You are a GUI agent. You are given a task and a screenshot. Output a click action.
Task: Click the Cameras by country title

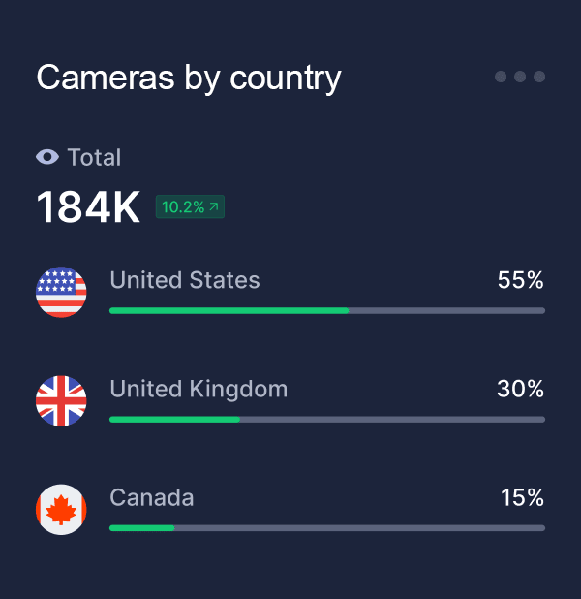click(189, 77)
